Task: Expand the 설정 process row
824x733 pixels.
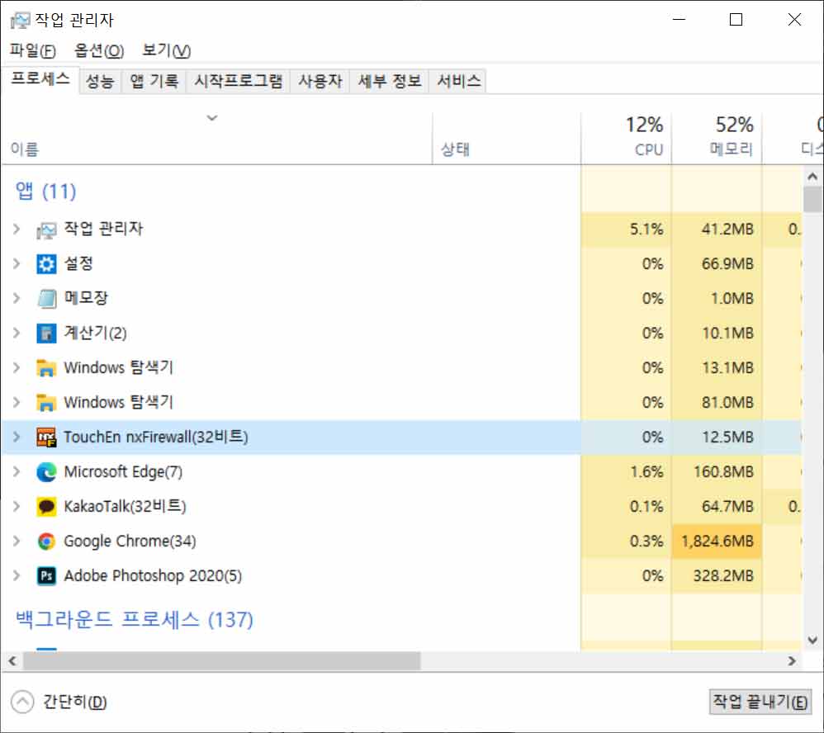Action: 17,264
